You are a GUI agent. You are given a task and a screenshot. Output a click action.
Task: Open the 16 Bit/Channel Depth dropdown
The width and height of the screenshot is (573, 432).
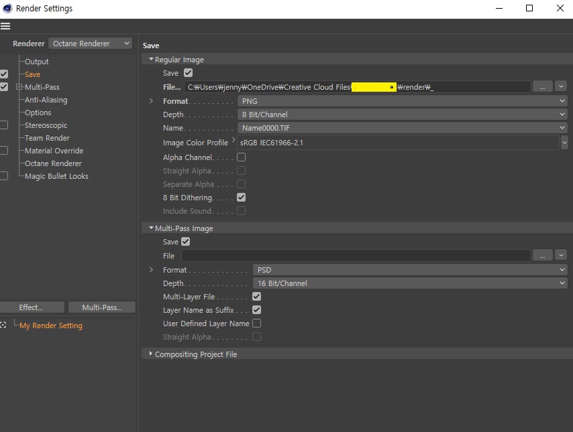point(410,283)
